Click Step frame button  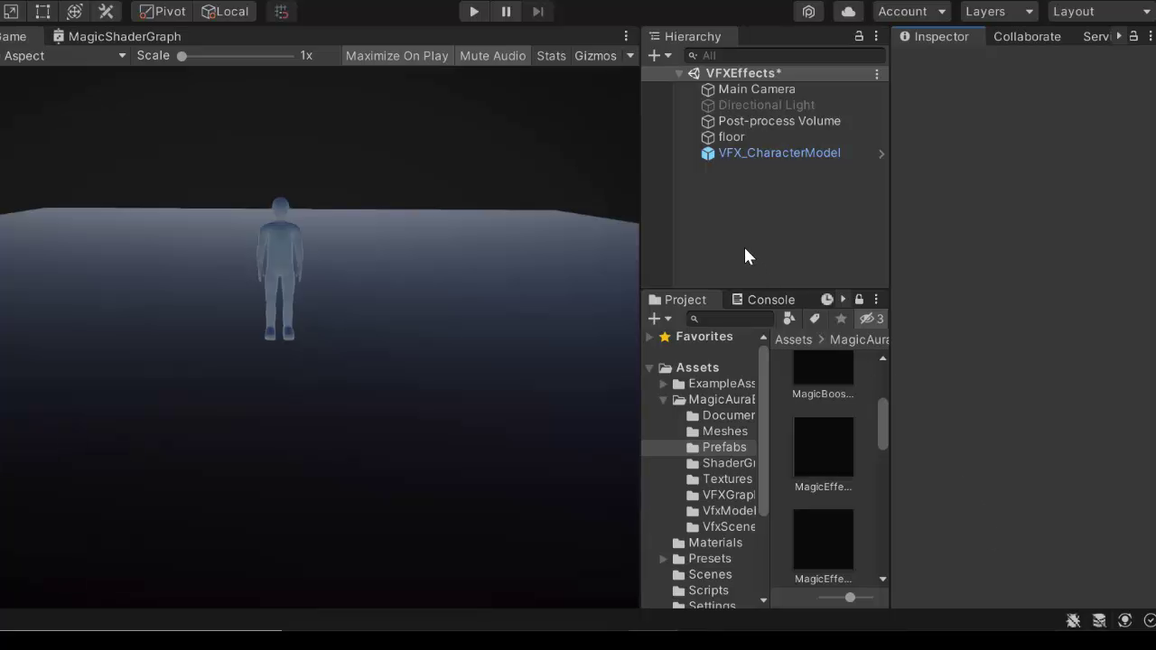(538, 12)
